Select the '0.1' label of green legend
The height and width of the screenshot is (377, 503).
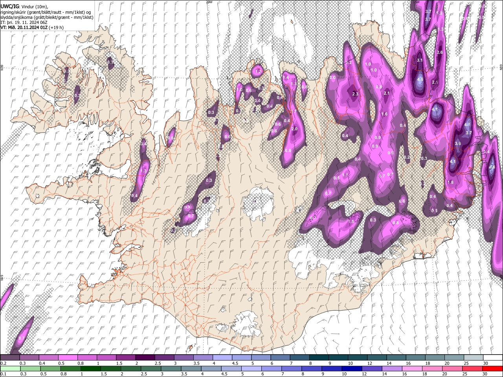(3, 374)
